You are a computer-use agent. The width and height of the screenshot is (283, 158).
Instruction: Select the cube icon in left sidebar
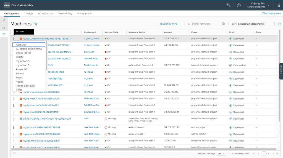point(4,34)
